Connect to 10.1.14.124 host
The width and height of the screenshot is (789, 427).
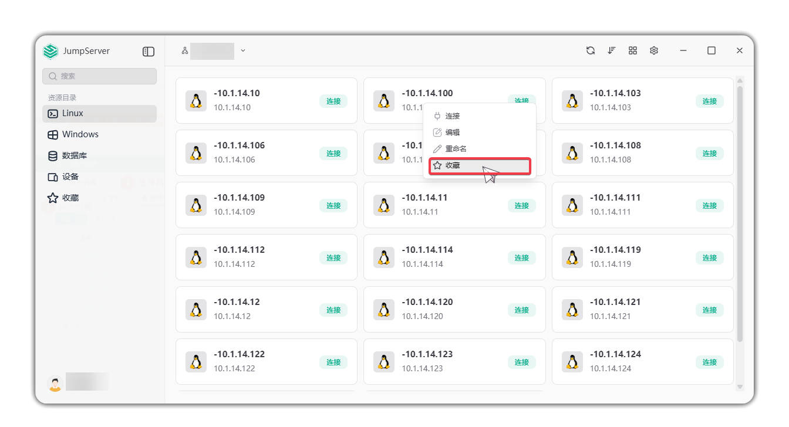pos(710,362)
